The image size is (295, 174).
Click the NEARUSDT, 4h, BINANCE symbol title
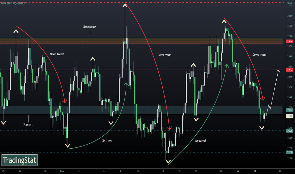coord(13,3)
